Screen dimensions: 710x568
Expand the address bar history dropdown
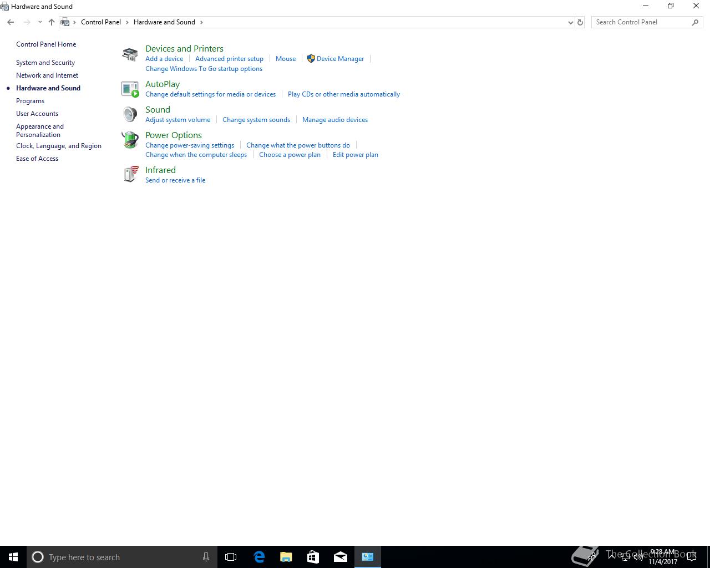pyautogui.click(x=571, y=22)
